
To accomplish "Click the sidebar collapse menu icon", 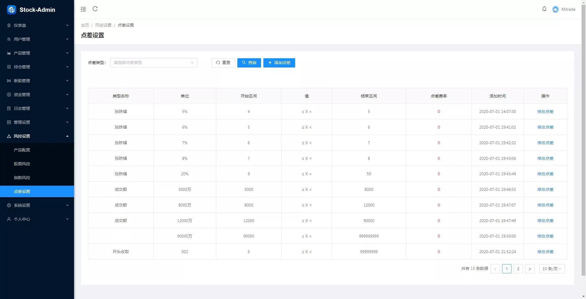I will tap(83, 9).
